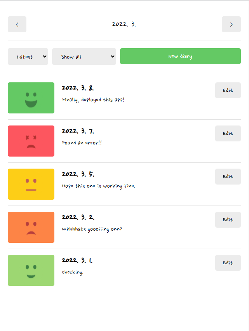Expand the mood filter chevron next to Show all

[113, 56]
